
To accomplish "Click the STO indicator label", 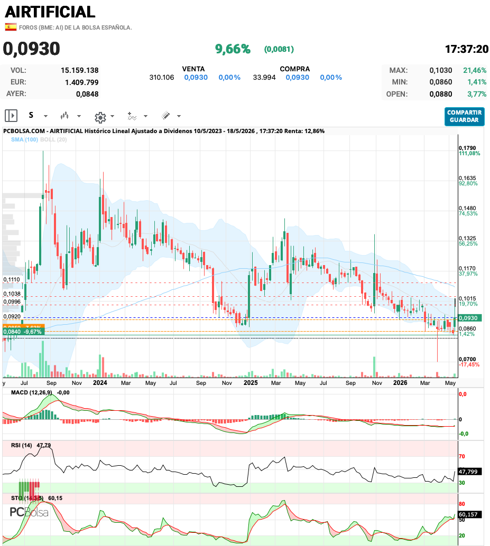I will (27, 498).
